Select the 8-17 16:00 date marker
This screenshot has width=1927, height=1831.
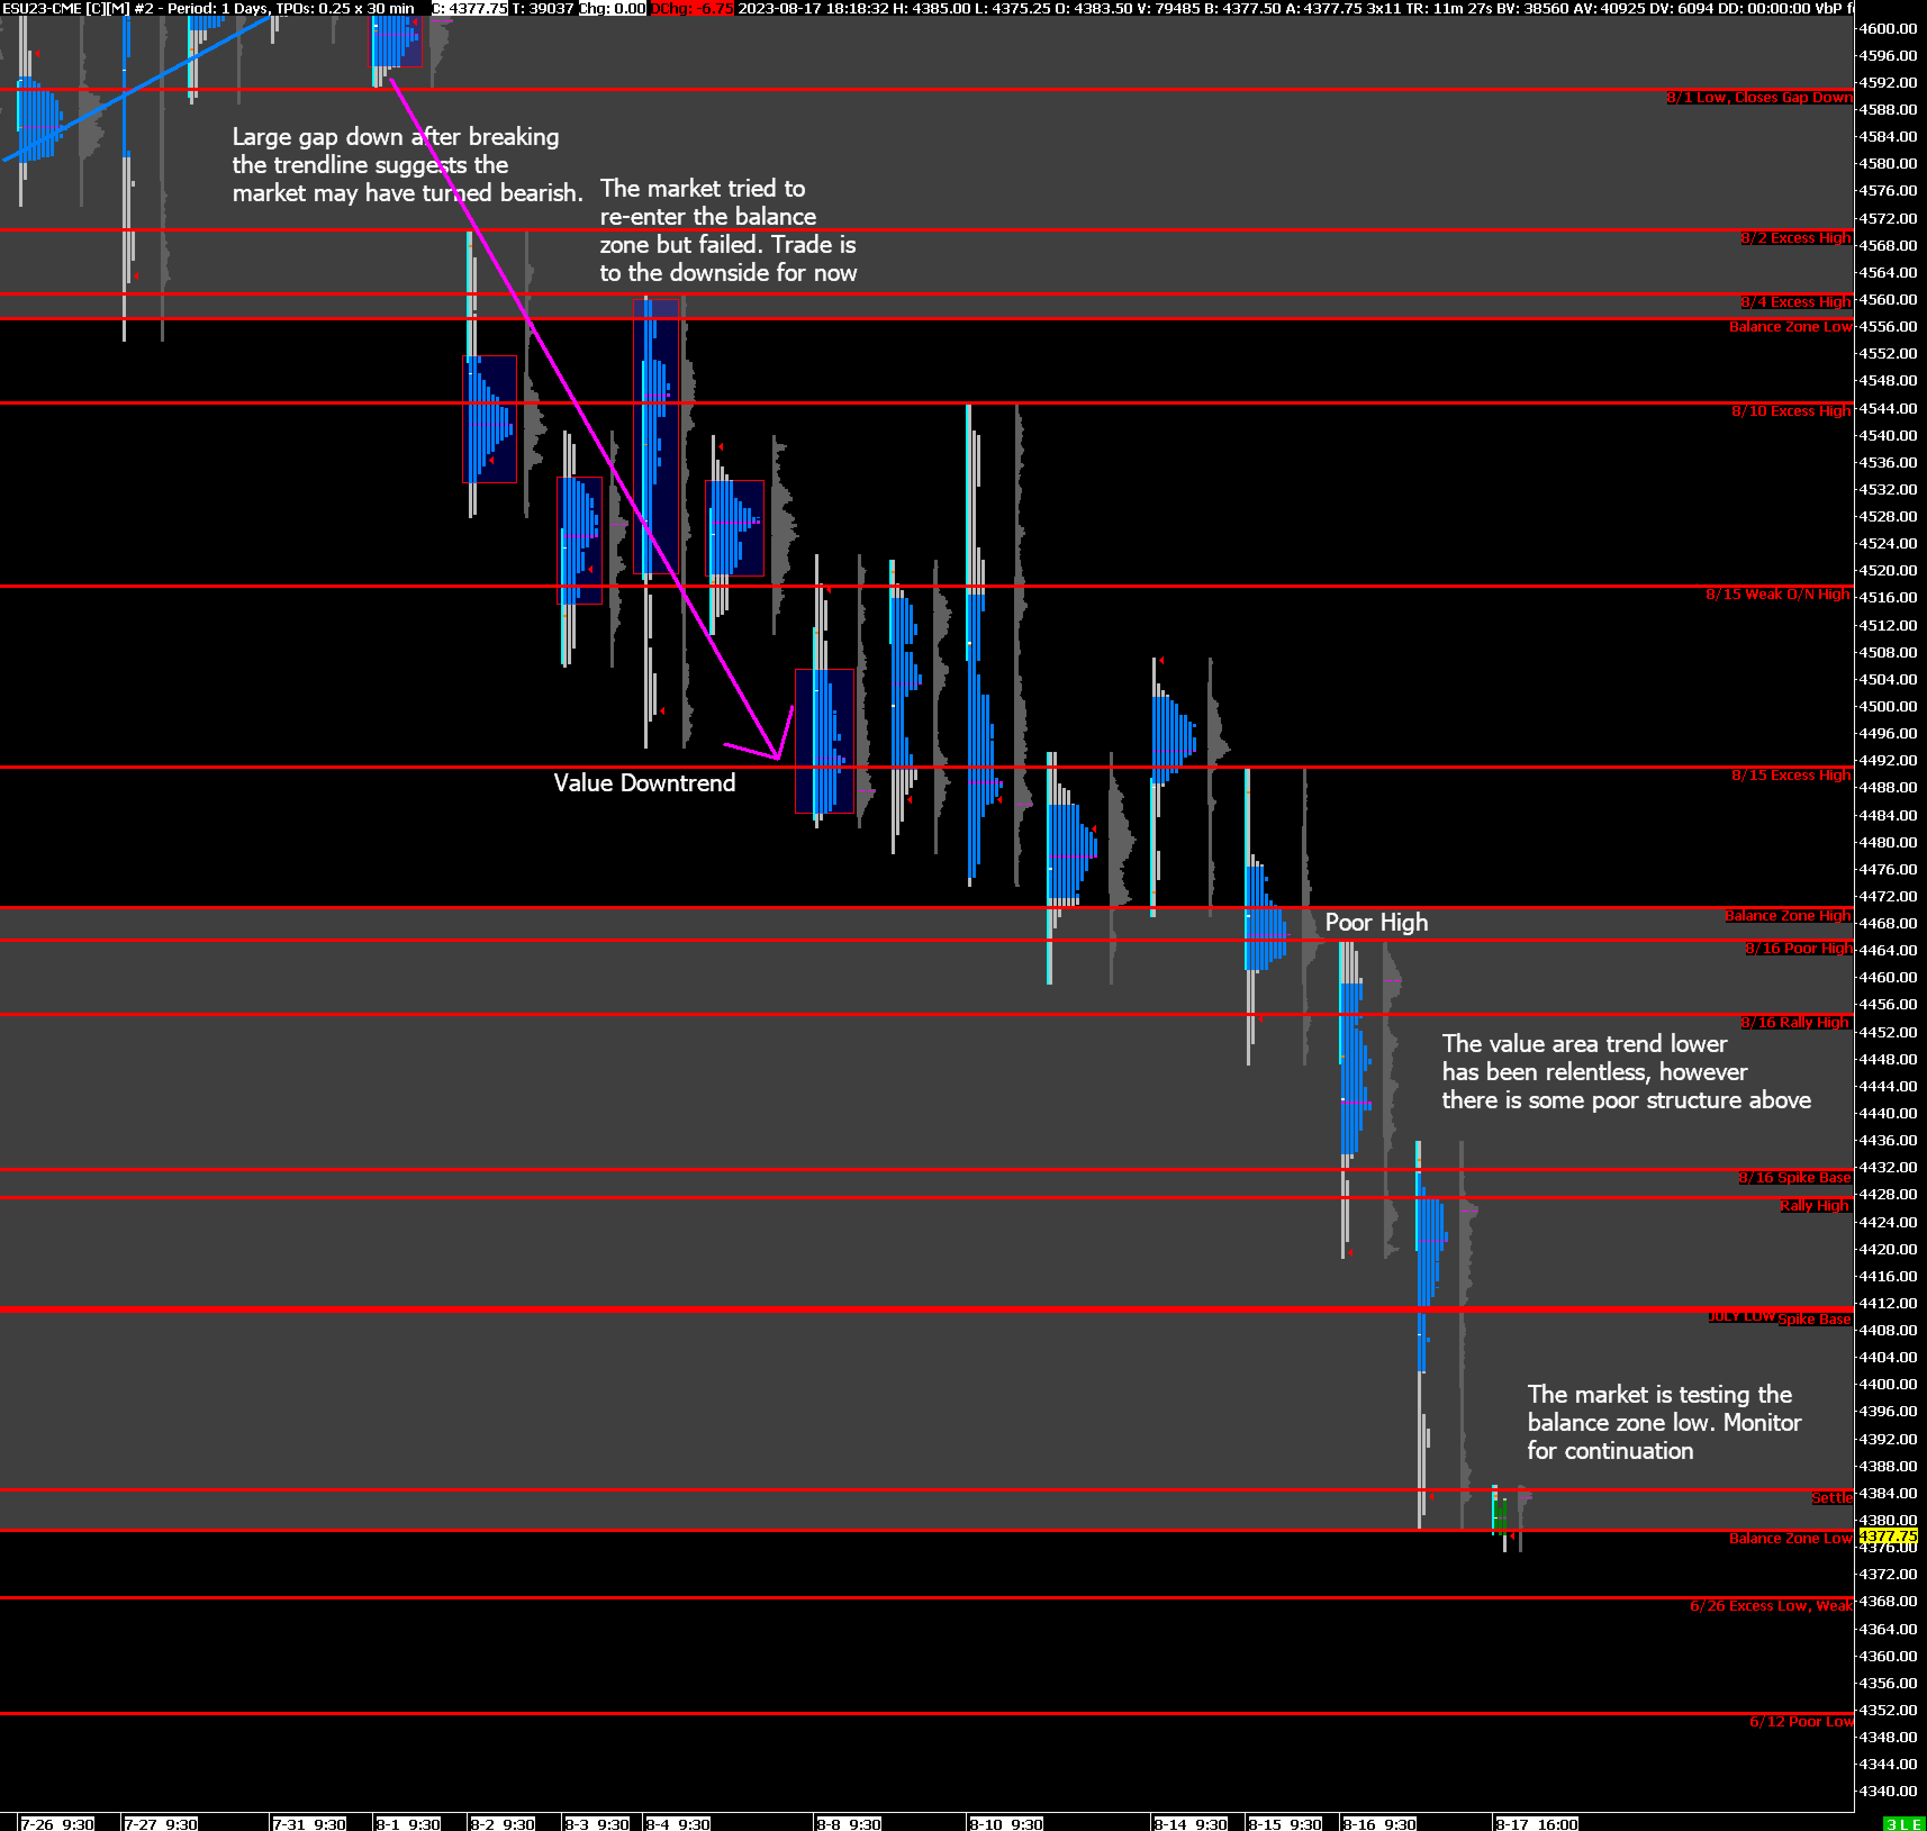click(x=1536, y=1823)
